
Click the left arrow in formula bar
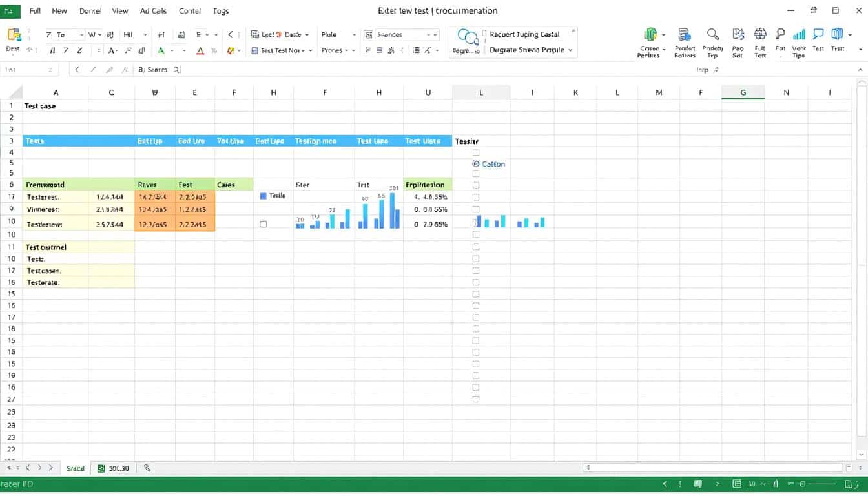(77, 70)
